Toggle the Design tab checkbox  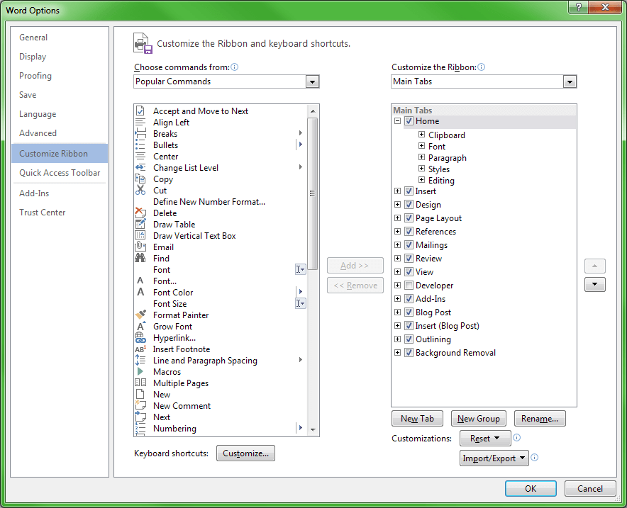pyautogui.click(x=409, y=205)
